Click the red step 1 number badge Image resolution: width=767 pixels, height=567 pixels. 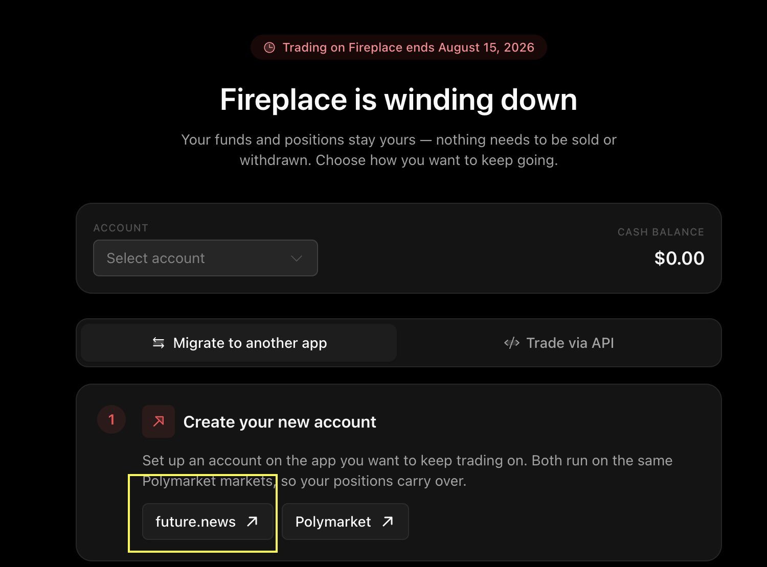coord(111,420)
